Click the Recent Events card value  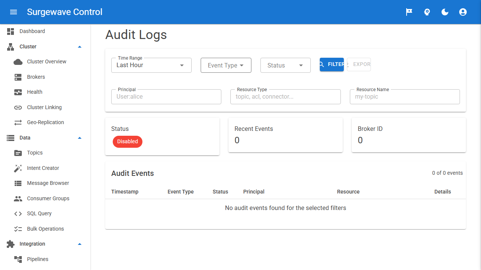tap(237, 140)
